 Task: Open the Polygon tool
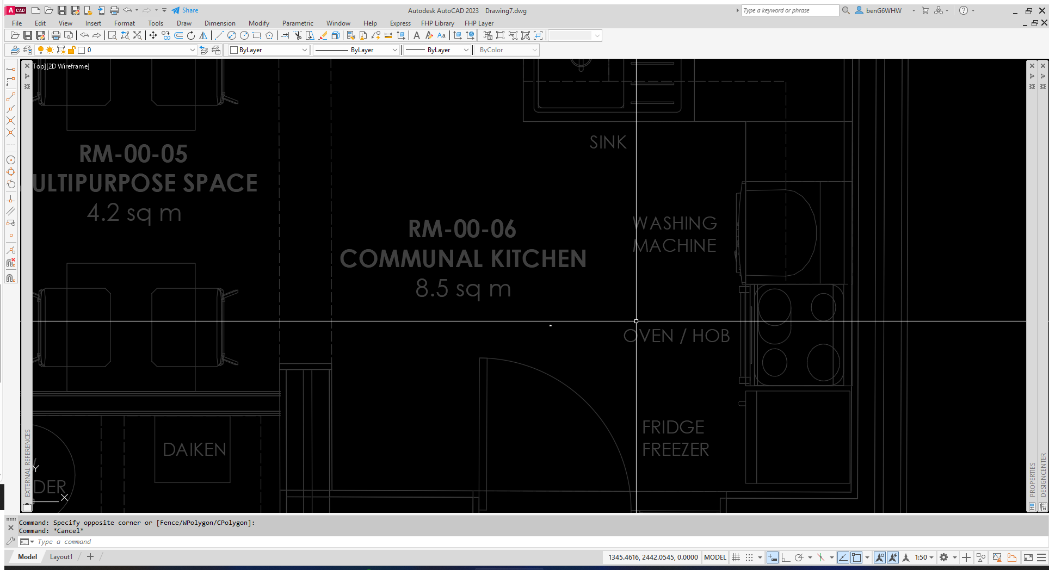point(269,35)
